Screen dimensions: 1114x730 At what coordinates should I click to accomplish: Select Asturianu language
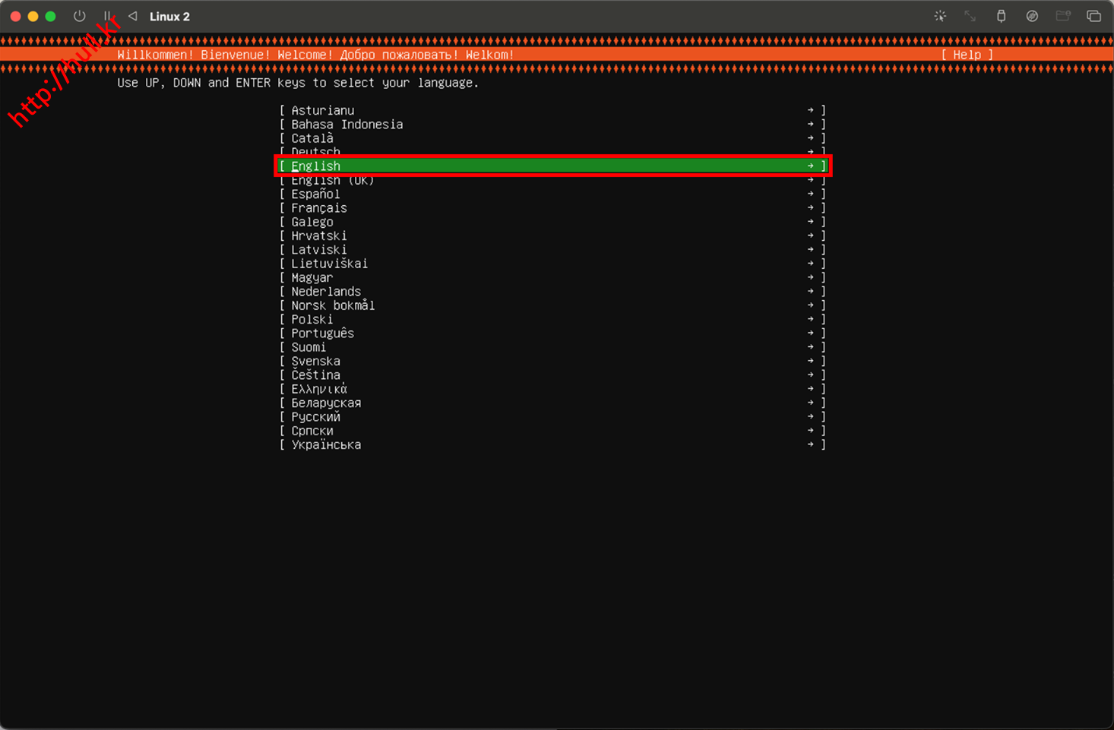[x=552, y=110]
